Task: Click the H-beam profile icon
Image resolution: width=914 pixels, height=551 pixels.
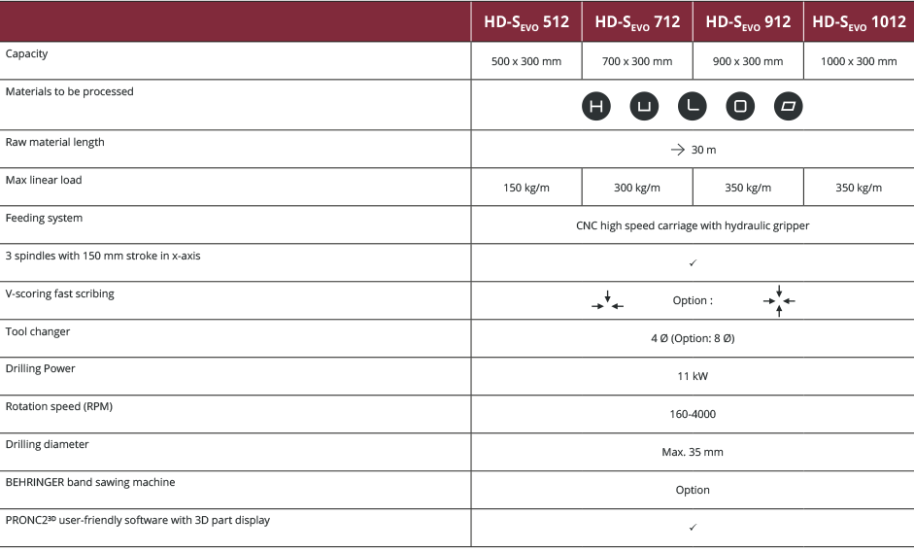Action: (595, 106)
